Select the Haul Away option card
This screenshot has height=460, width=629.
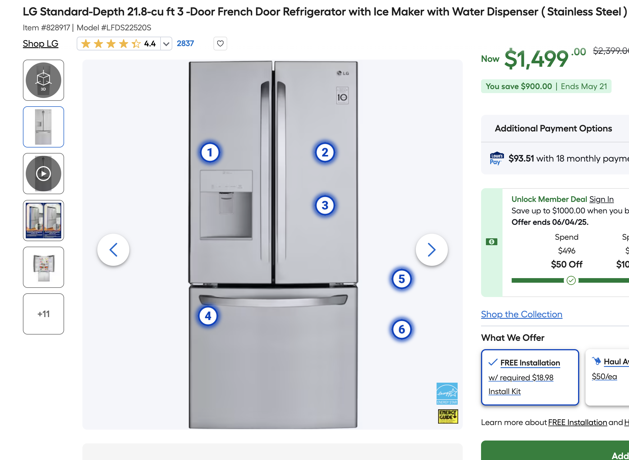click(x=607, y=377)
